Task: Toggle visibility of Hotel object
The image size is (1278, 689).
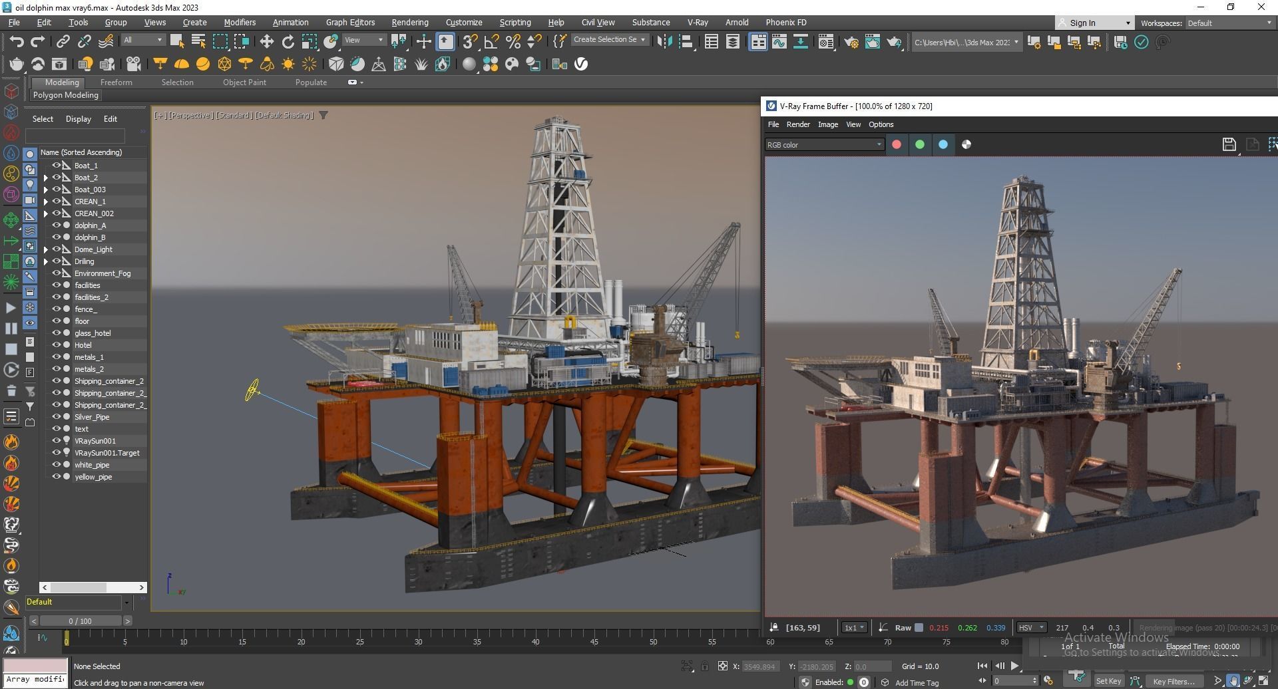Action: coord(57,345)
